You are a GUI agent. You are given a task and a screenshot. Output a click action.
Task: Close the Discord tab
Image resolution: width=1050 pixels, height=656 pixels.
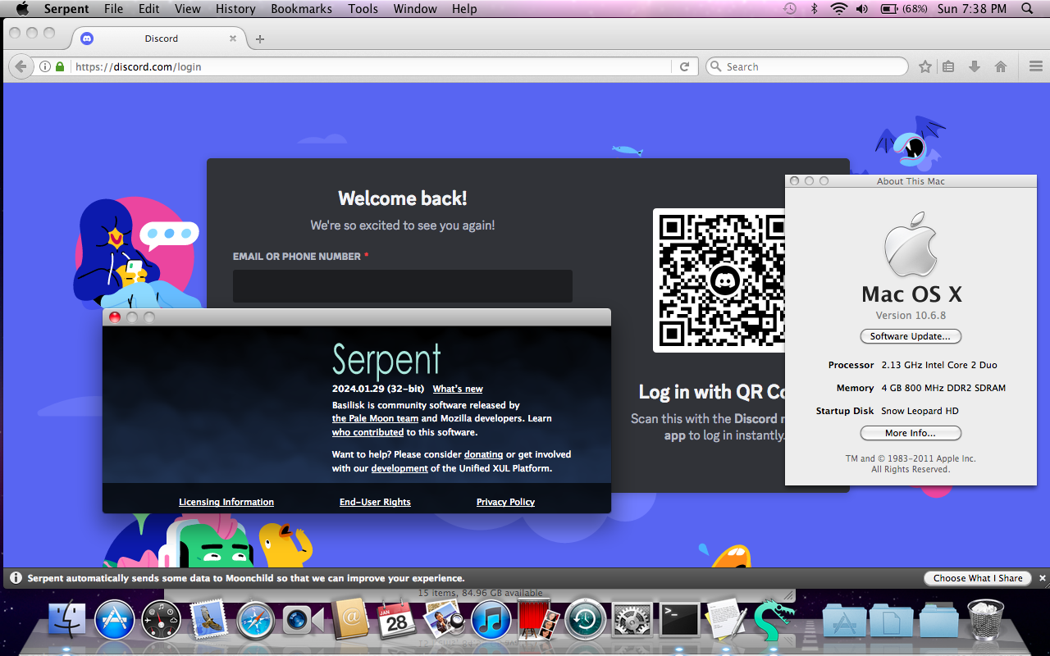233,39
